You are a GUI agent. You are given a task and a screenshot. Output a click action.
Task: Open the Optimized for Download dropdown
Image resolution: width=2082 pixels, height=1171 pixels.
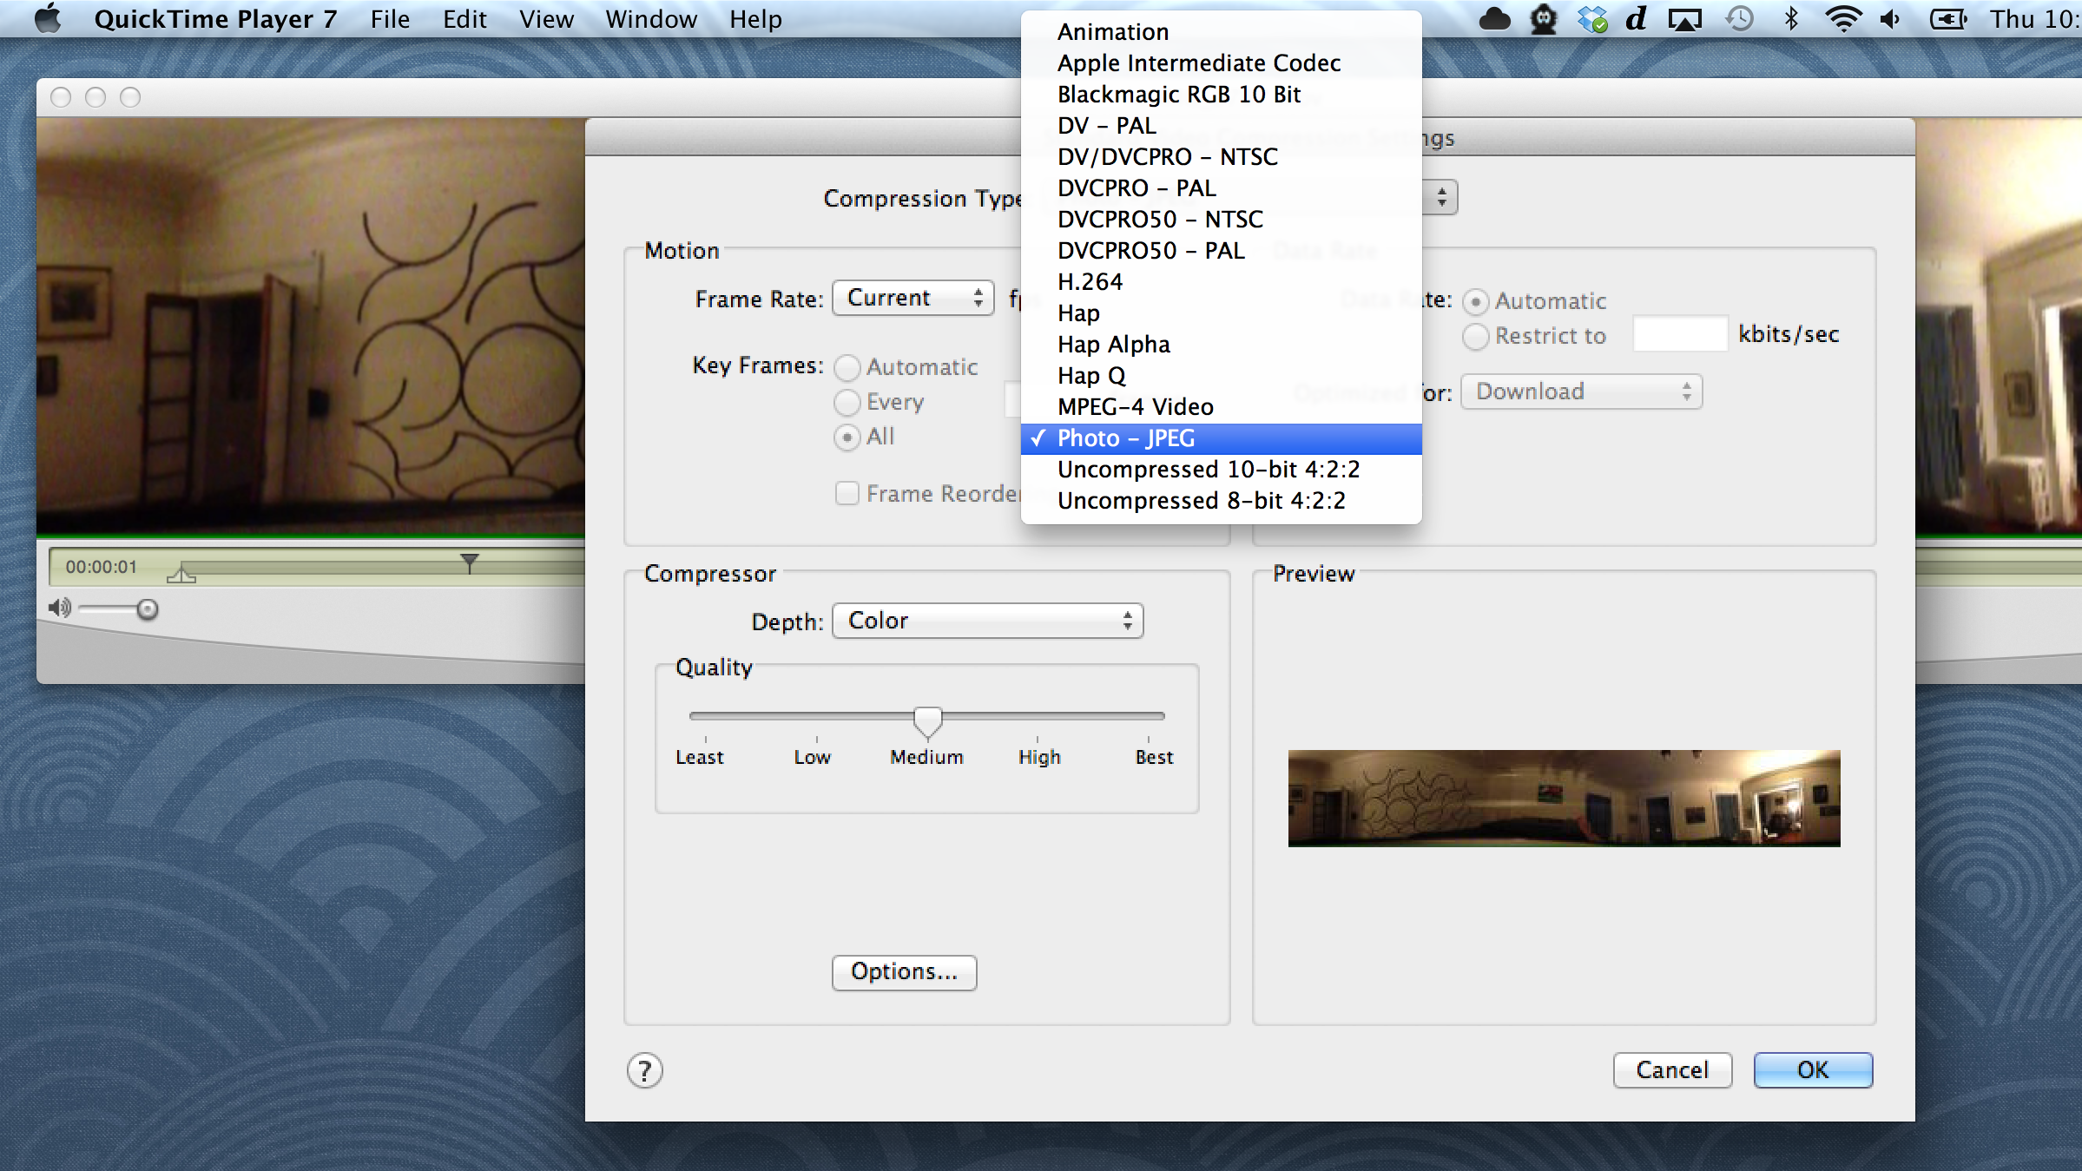(x=1581, y=391)
